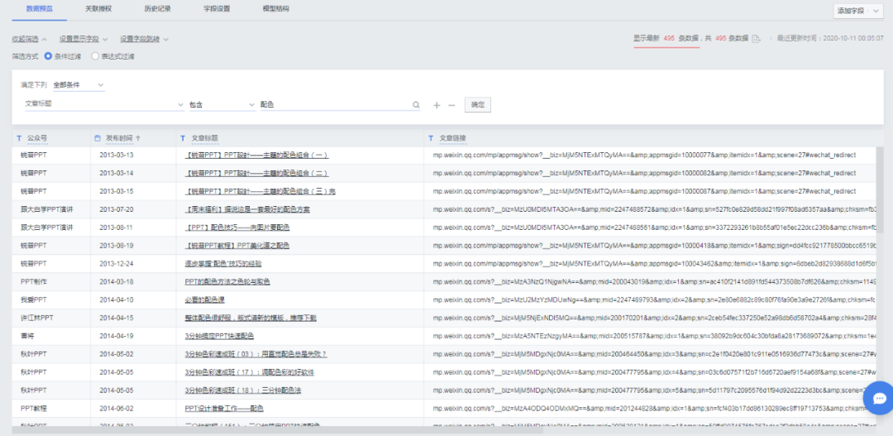Viewport: 893px width, 436px height.
Task: Click the date cell 2013-03-14
Action: coord(117,173)
